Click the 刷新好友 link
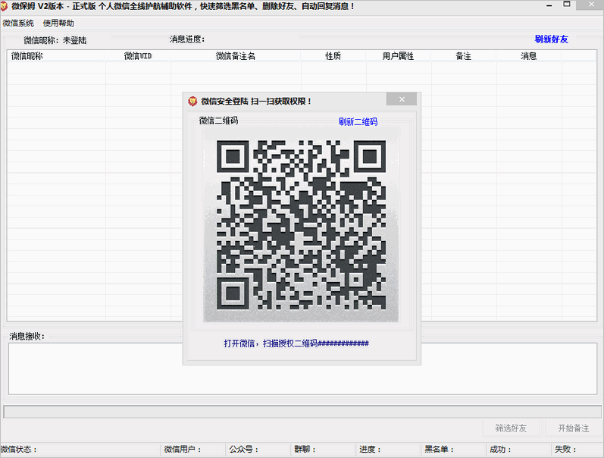The image size is (604, 458). (x=551, y=39)
